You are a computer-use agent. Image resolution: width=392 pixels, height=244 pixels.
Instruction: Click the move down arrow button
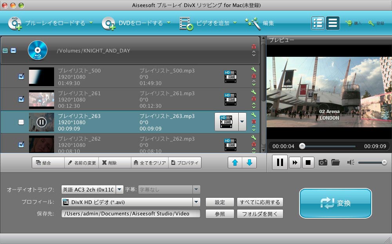click(x=249, y=163)
